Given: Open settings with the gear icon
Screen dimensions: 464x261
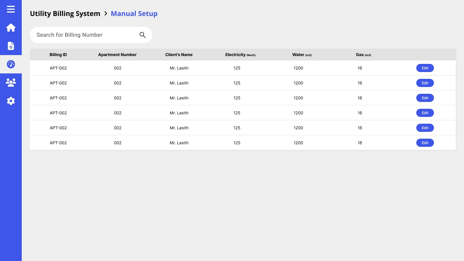Looking at the screenshot, I should click(11, 101).
